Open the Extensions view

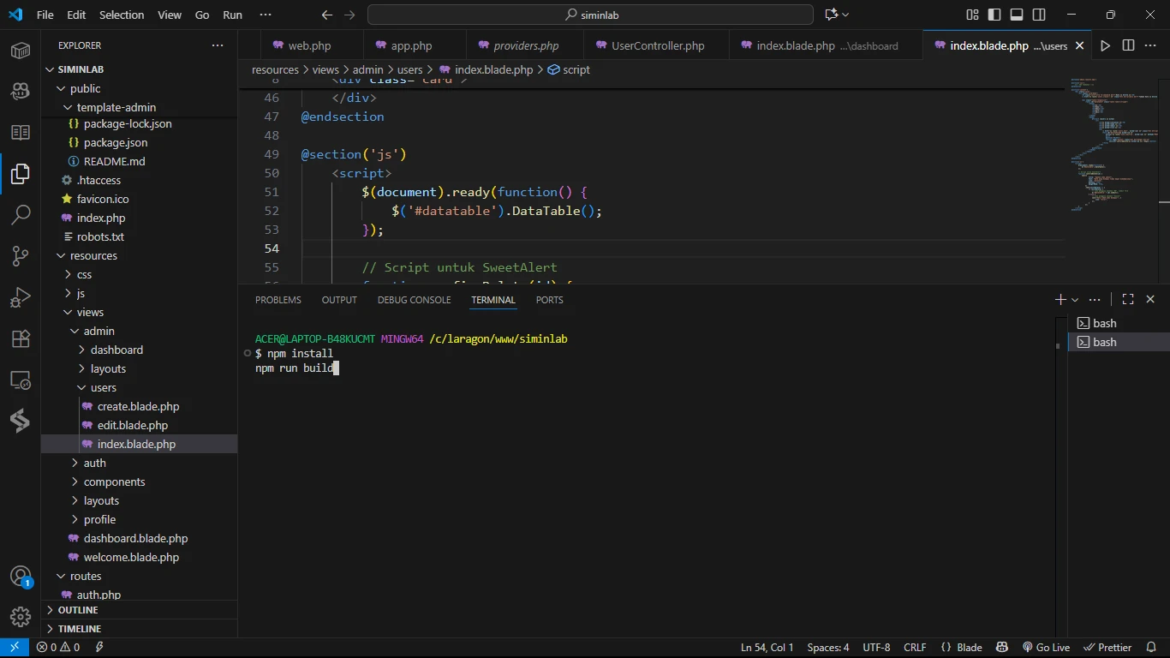pyautogui.click(x=21, y=338)
